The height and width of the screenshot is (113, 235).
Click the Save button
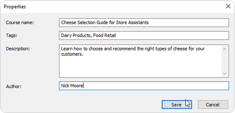[176, 105]
